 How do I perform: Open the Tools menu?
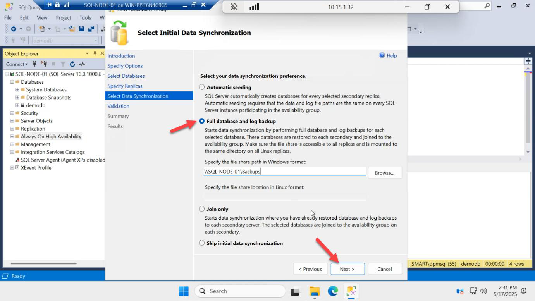[x=85, y=17]
